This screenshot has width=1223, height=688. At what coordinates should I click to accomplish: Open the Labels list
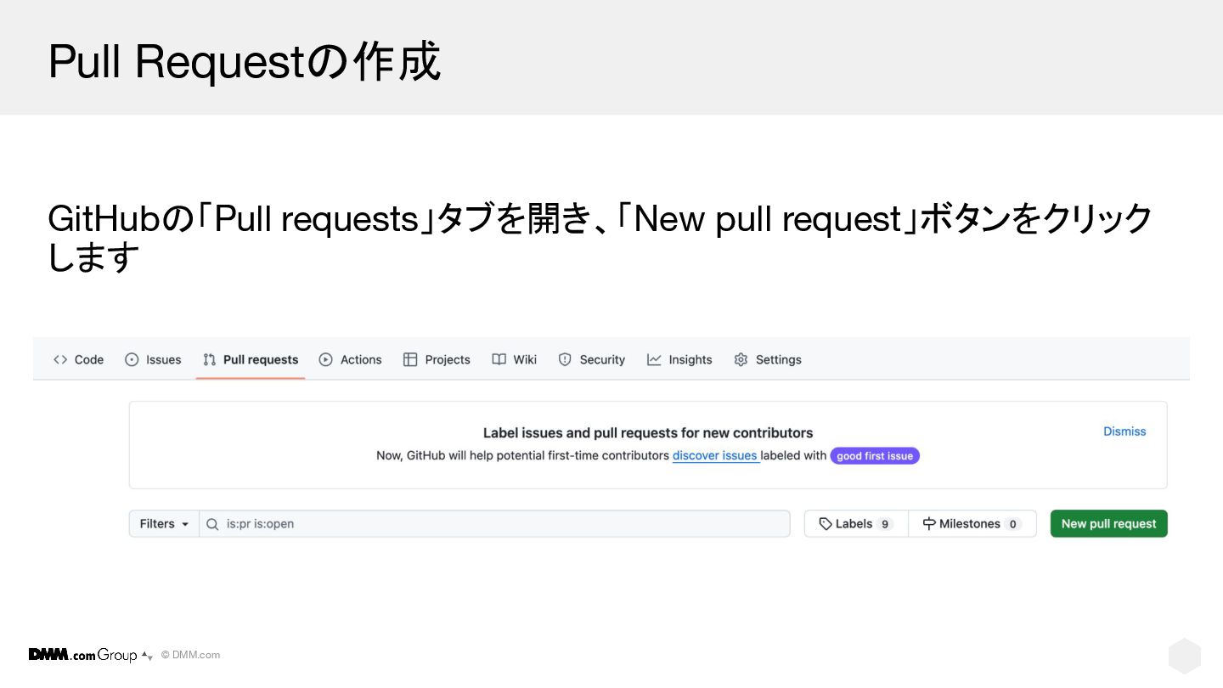(856, 523)
